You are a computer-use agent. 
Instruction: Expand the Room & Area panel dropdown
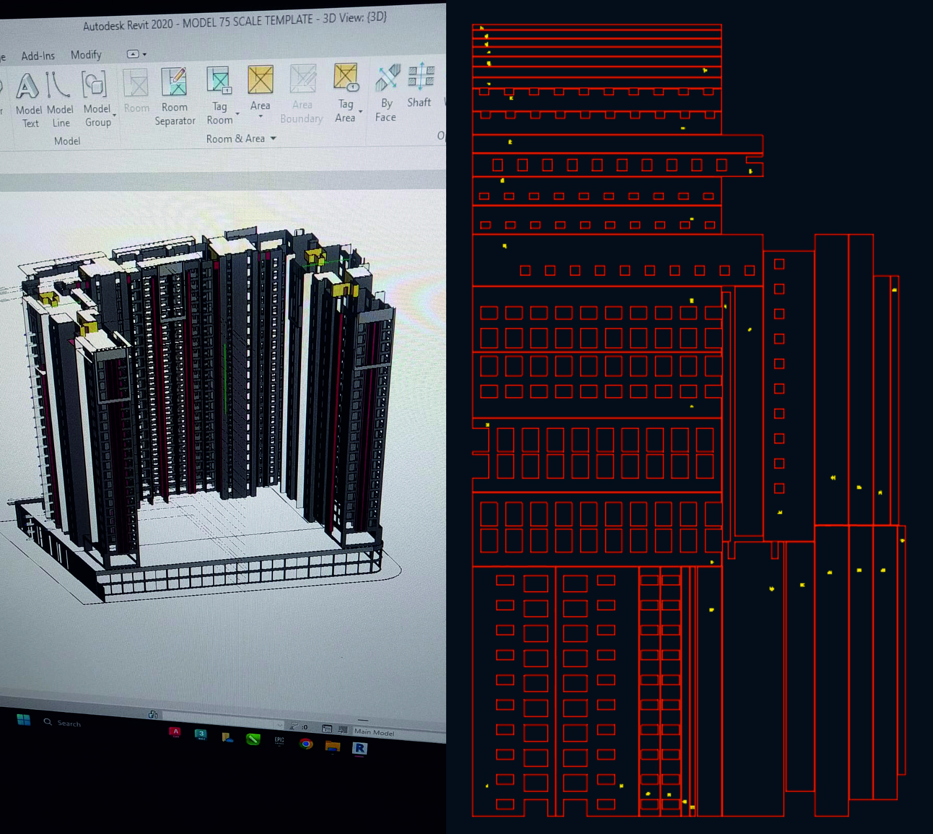pos(273,139)
